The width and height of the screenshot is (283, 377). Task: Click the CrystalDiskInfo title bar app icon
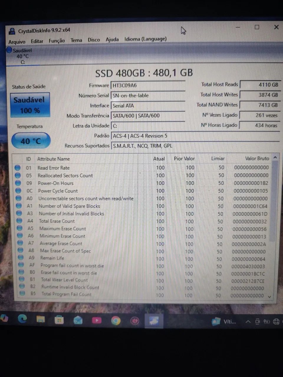[x=12, y=31]
